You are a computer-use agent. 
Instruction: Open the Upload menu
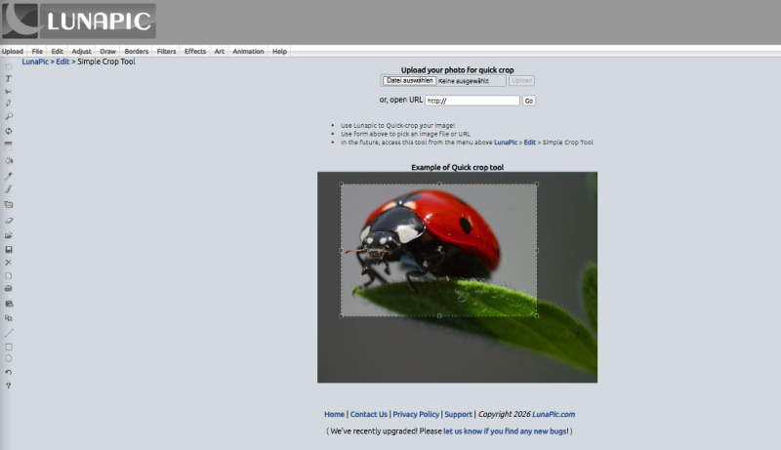click(13, 52)
